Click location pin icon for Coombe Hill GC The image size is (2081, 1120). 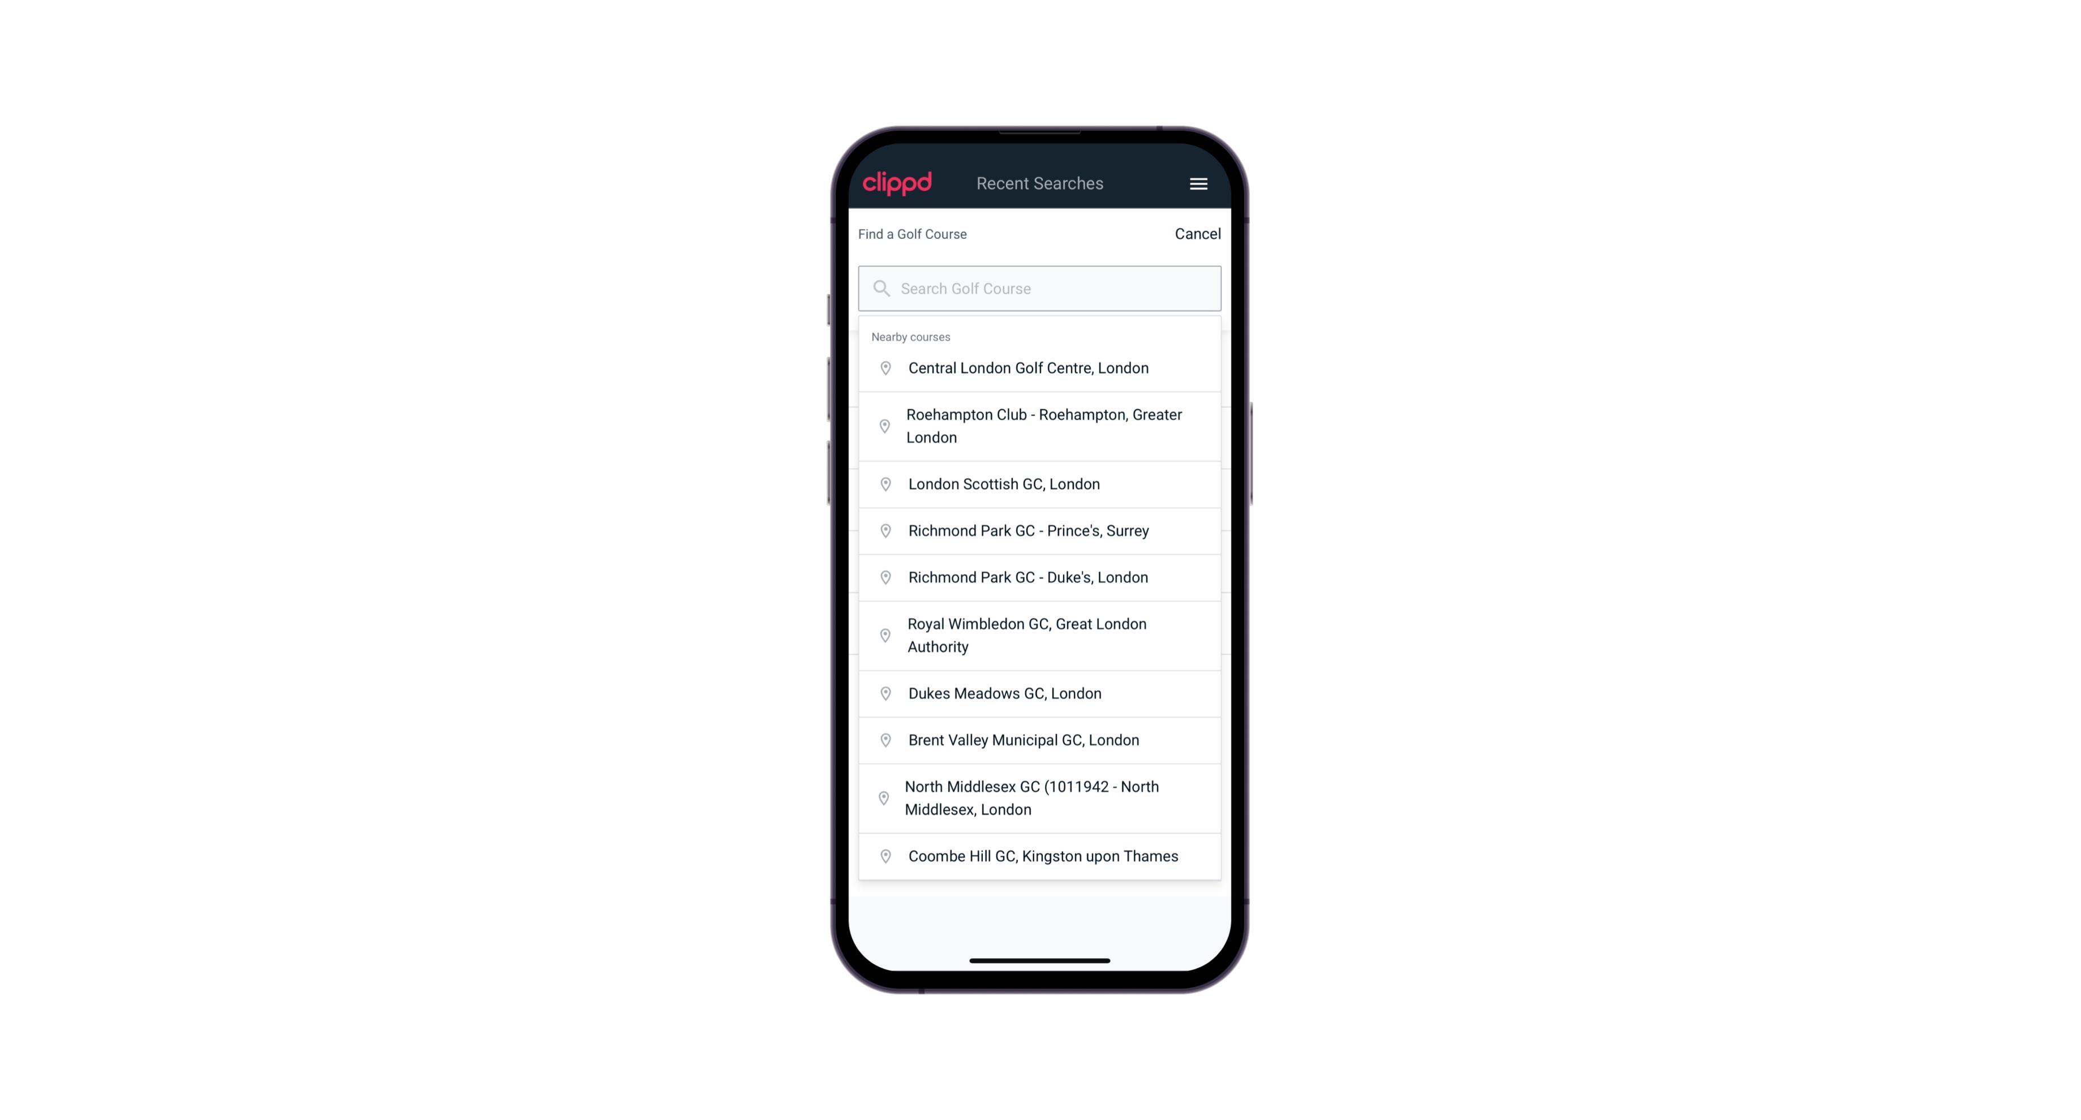coord(885,855)
